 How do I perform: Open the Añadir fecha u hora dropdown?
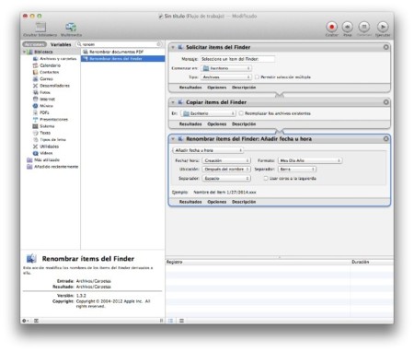click(x=208, y=150)
